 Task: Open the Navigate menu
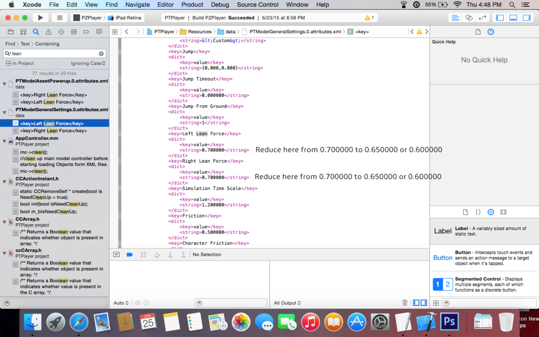tap(137, 4)
